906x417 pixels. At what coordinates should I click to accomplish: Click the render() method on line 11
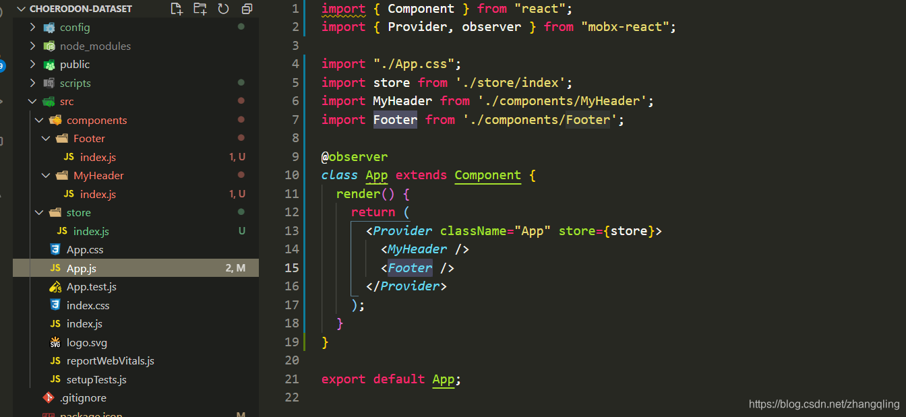pos(365,193)
